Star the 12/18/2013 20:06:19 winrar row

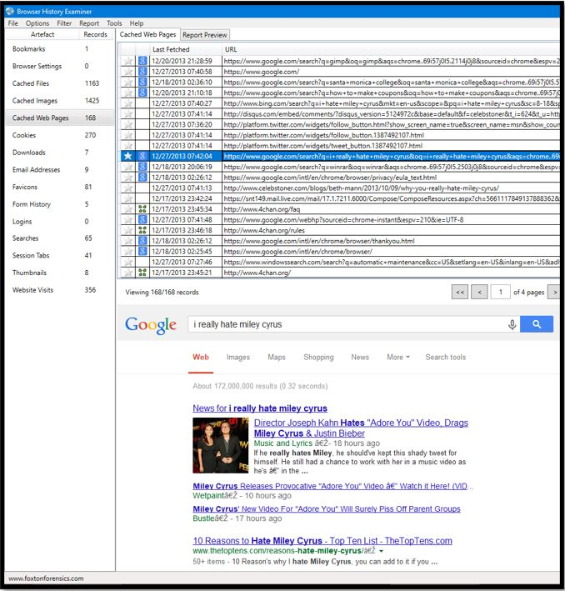[128, 166]
